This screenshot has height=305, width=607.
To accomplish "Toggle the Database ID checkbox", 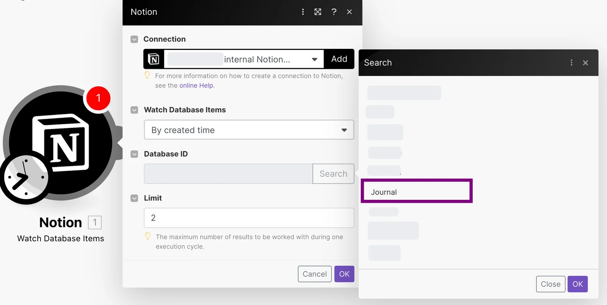I will 134,154.
